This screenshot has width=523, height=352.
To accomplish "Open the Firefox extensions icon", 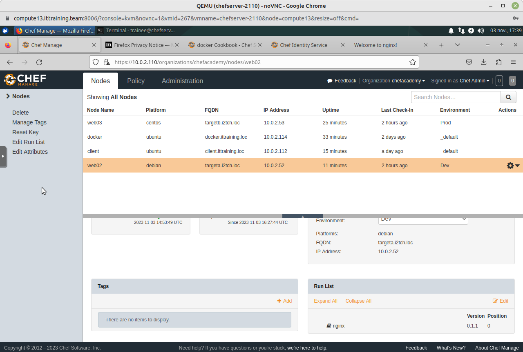I will (x=498, y=62).
